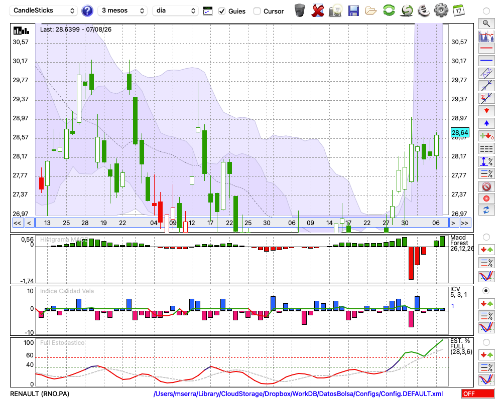The width and height of the screenshot is (502, 401).
Task: Click the trash can icon
Action: pos(300,11)
